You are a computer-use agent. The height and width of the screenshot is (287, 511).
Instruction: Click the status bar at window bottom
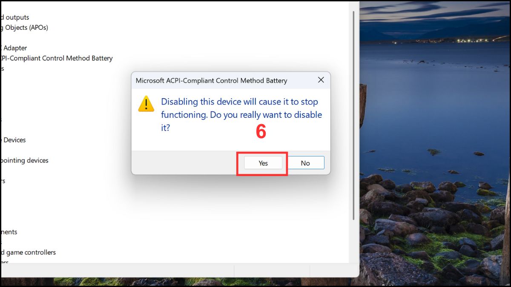click(179, 271)
